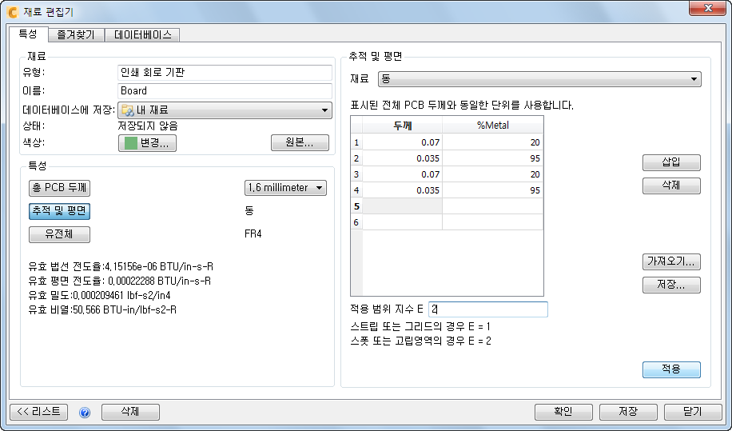Select row header number 5
Screen dimensions: 732x431
click(x=356, y=206)
